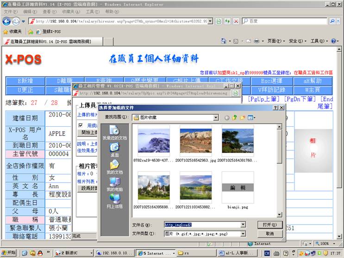Click the go-back arrow in file dialog

click(227, 118)
